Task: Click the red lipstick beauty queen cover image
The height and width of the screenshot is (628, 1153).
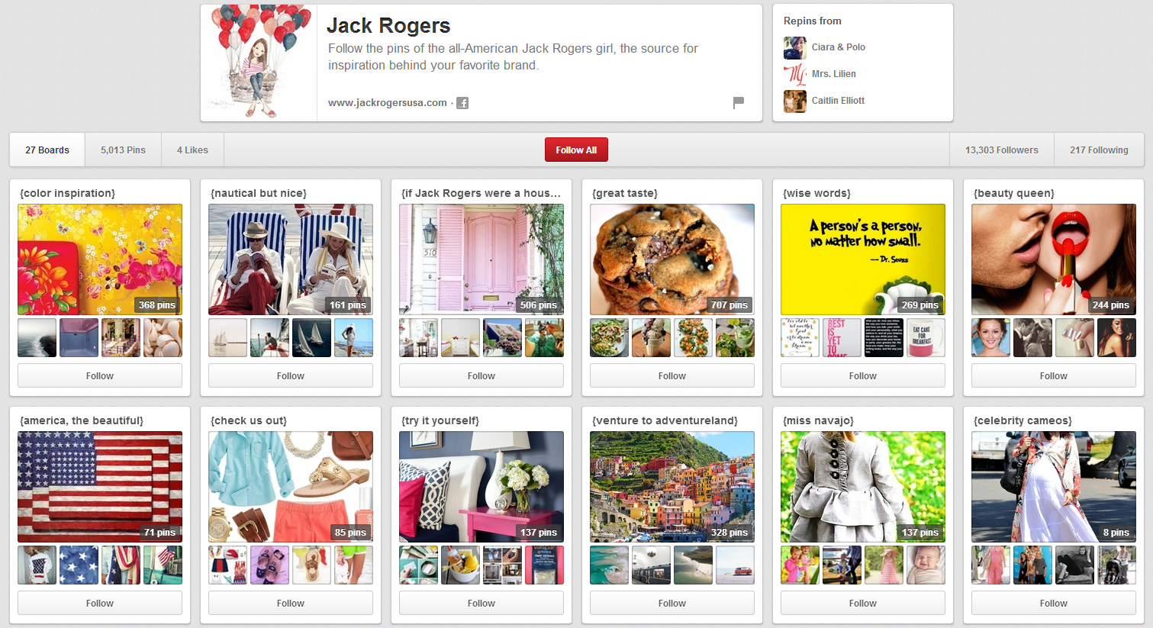Action: (x=1054, y=259)
